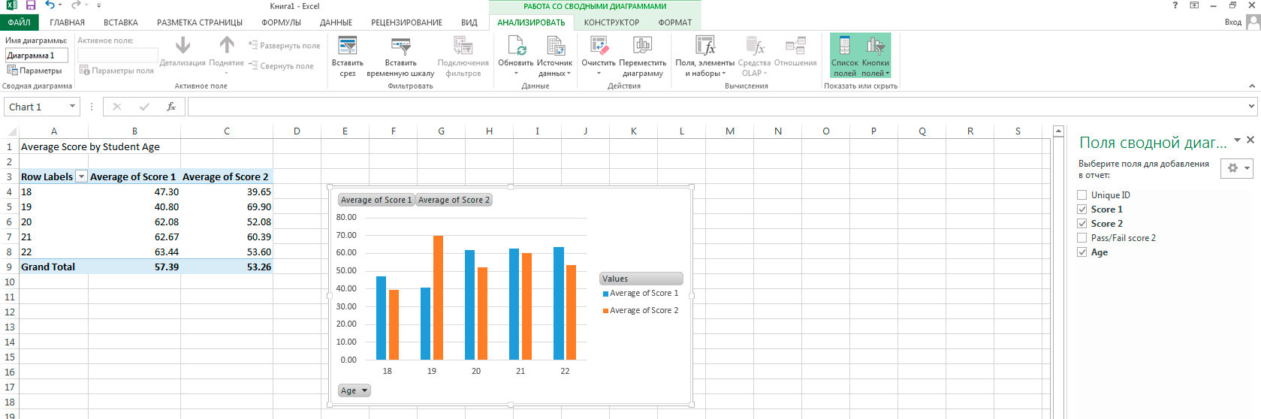Enable the Unique ID field checkbox
This screenshot has width=1261, height=419.
(1082, 195)
